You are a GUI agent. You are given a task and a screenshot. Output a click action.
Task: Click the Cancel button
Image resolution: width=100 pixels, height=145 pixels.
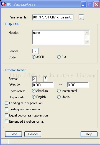(33, 134)
